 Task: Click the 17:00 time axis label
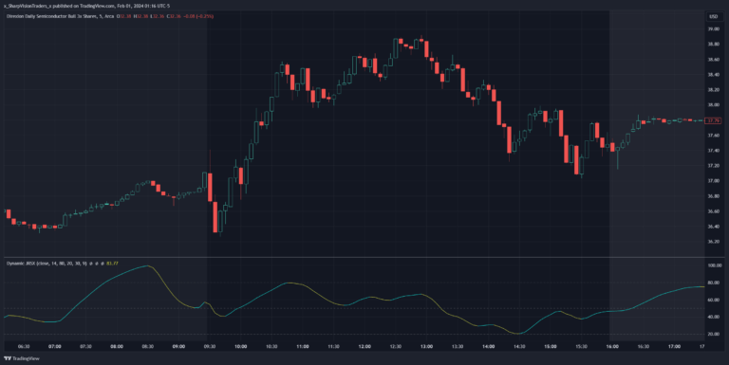(x=675, y=346)
